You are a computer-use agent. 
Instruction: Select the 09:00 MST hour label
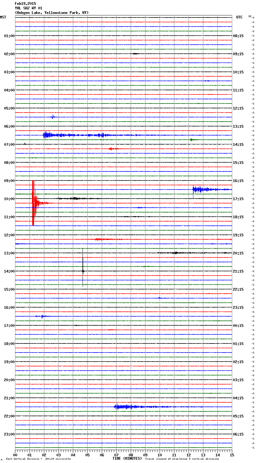tap(9, 181)
